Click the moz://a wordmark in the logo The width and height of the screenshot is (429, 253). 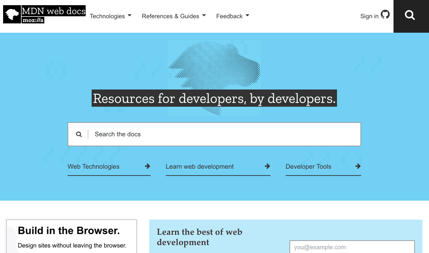[33, 21]
